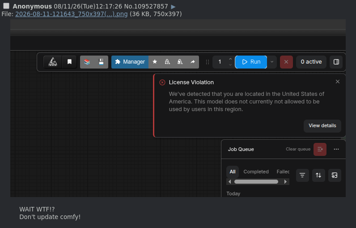This screenshot has height=228, width=356.
Task: Tick the post checkbox beside Anonymous
Action: [6, 6]
